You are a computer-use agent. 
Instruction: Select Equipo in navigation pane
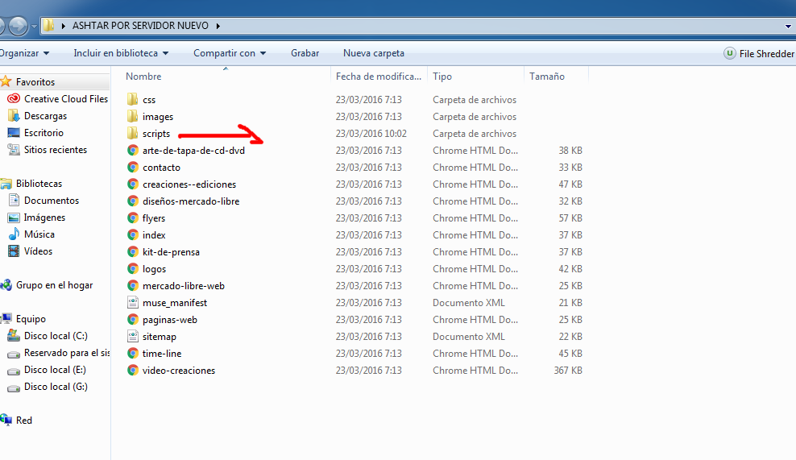click(x=31, y=319)
